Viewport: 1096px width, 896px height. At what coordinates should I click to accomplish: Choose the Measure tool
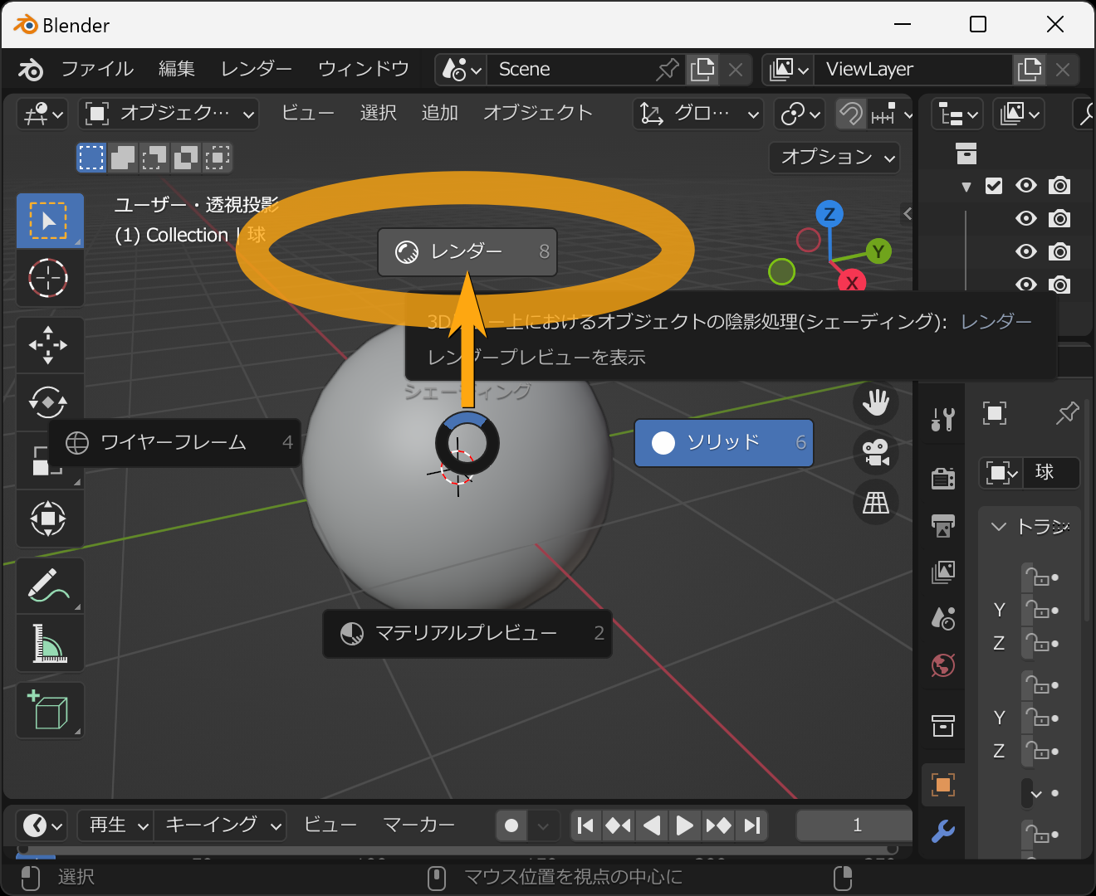click(50, 643)
